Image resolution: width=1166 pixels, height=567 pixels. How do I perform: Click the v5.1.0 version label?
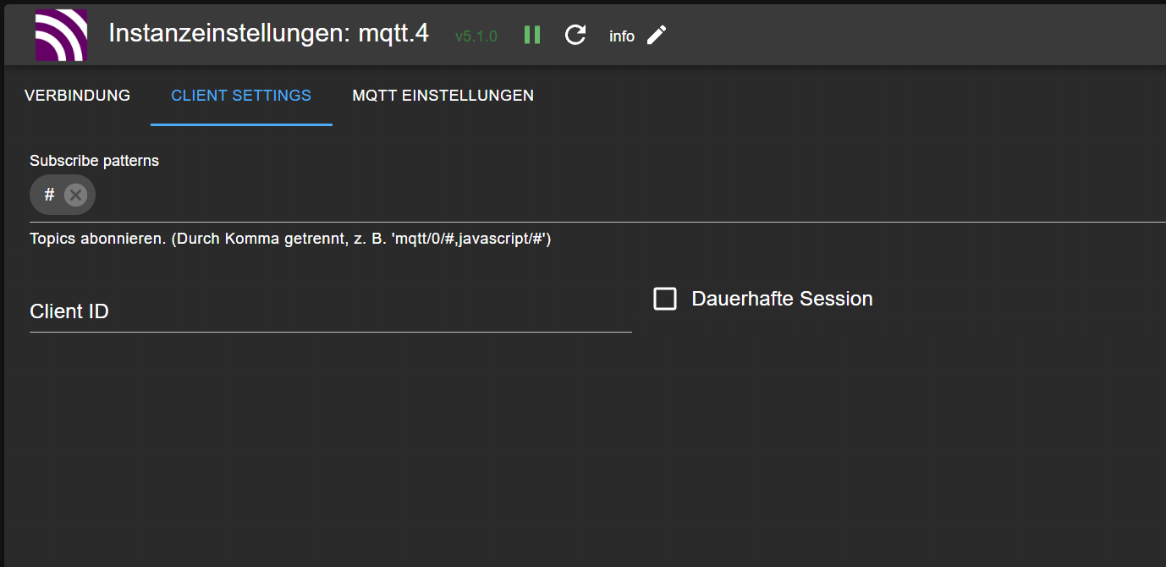click(x=476, y=36)
